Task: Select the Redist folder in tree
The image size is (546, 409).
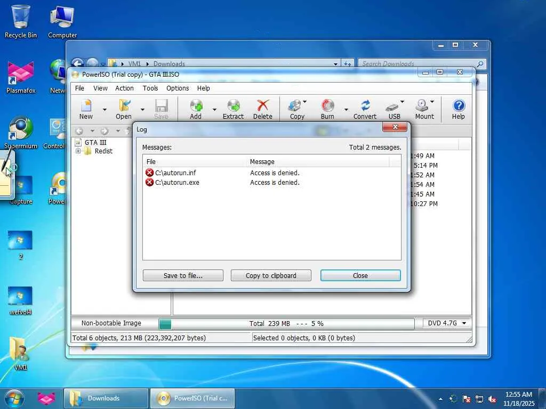Action: [x=103, y=151]
